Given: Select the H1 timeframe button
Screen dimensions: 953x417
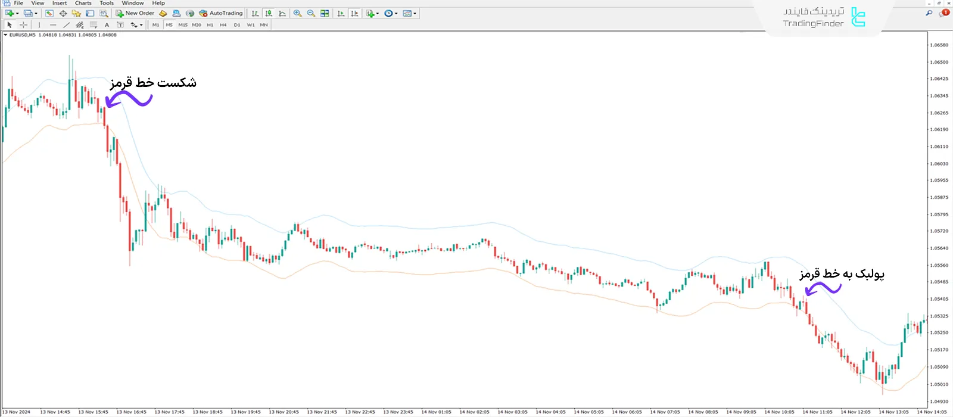Looking at the screenshot, I should point(210,25).
